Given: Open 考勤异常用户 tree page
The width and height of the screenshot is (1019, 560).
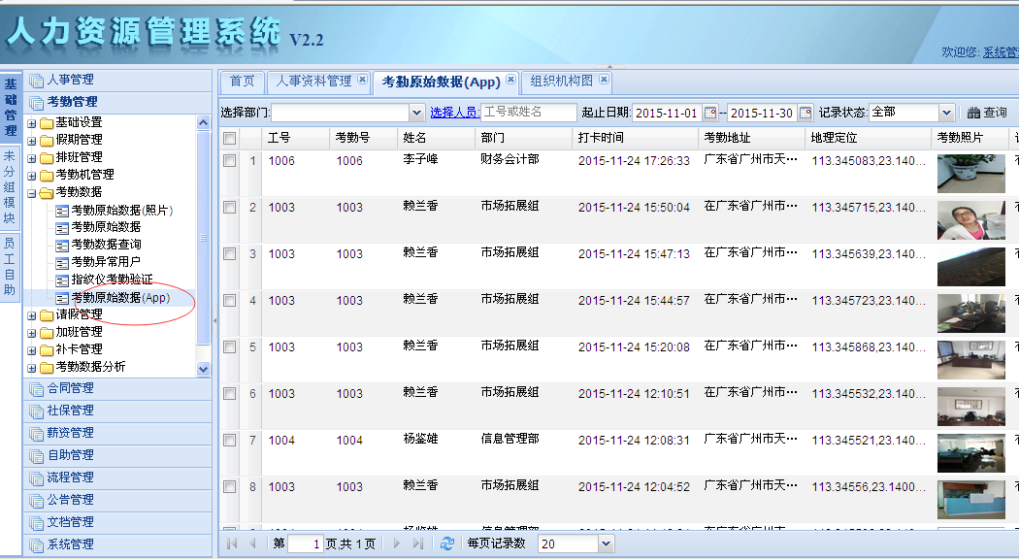Looking at the screenshot, I should coord(106,262).
